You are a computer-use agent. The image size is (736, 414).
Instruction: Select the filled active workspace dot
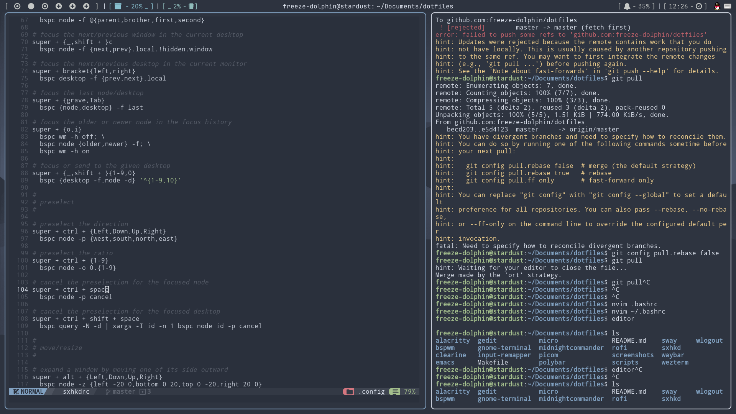[31, 6]
